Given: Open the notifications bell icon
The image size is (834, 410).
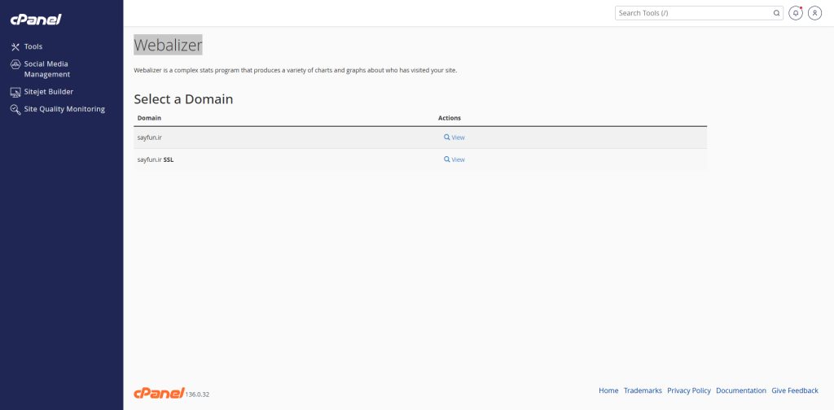Looking at the screenshot, I should pyautogui.click(x=796, y=13).
